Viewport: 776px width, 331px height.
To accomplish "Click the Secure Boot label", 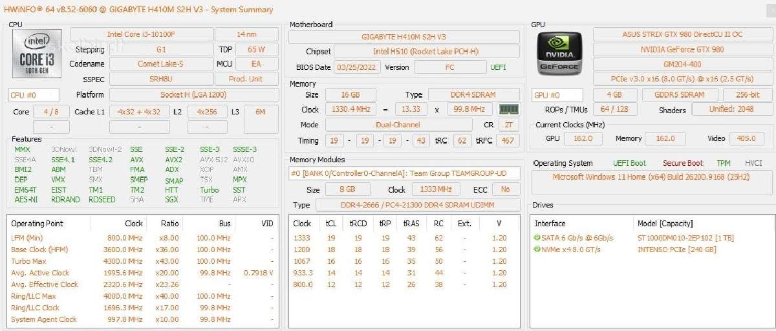I will coord(683,164).
